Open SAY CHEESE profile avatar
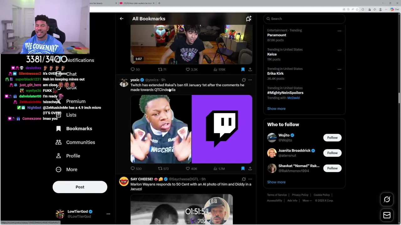 pyautogui.click(x=124, y=182)
